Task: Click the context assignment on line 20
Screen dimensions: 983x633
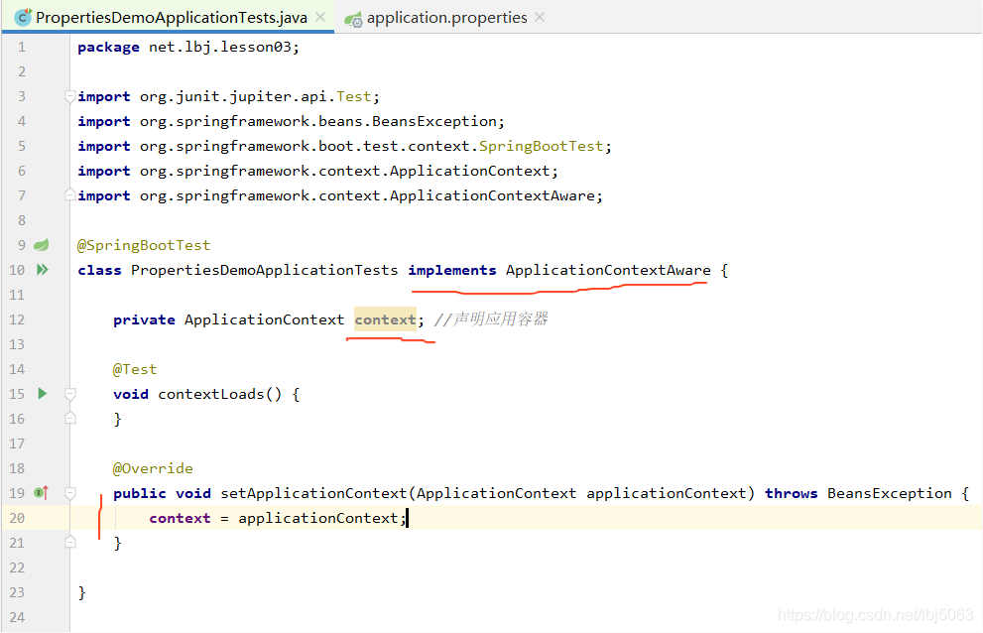Action: pyautogui.click(x=278, y=518)
